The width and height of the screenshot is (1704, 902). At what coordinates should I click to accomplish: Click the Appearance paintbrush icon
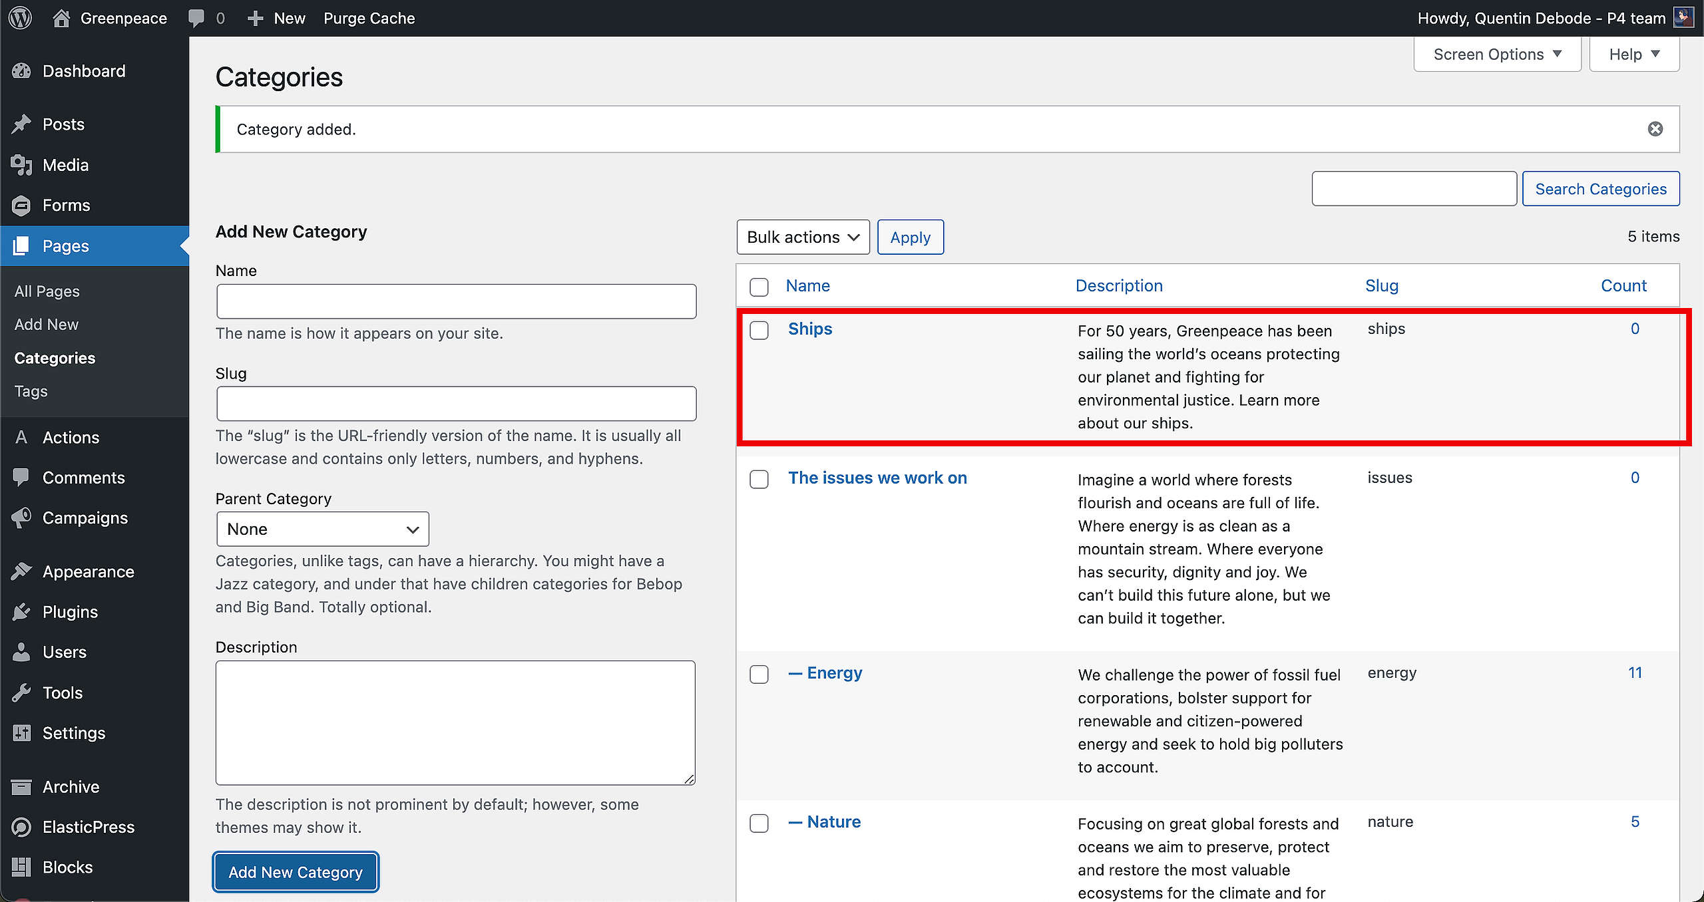[21, 571]
